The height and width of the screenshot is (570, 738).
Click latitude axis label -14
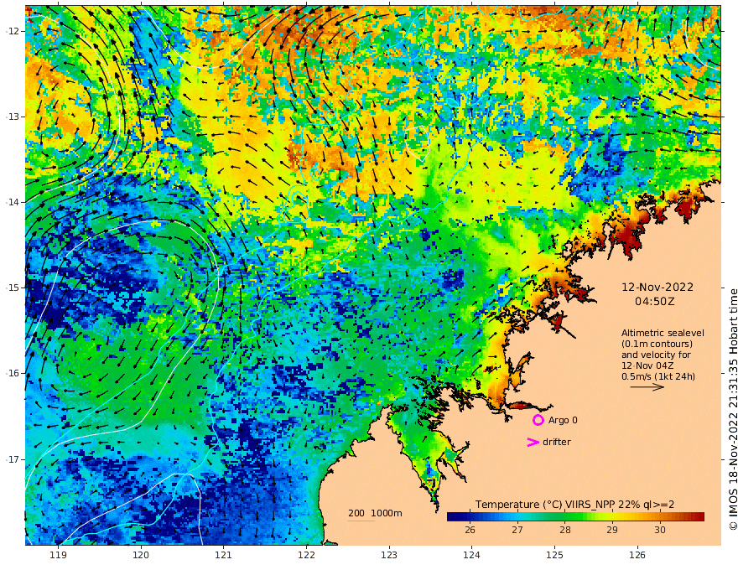[x=13, y=202]
